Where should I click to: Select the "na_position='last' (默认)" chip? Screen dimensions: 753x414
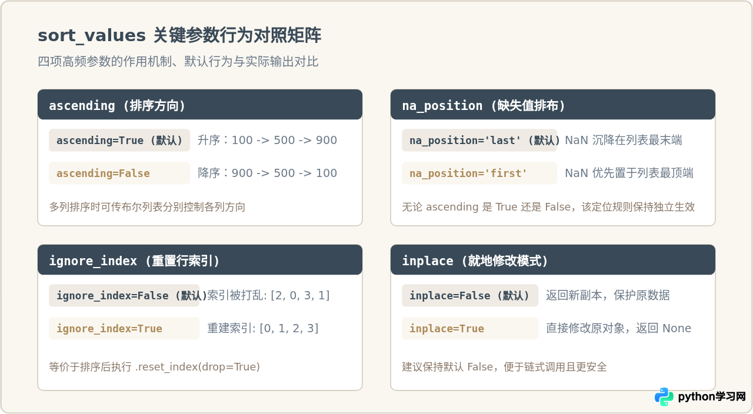(x=479, y=140)
